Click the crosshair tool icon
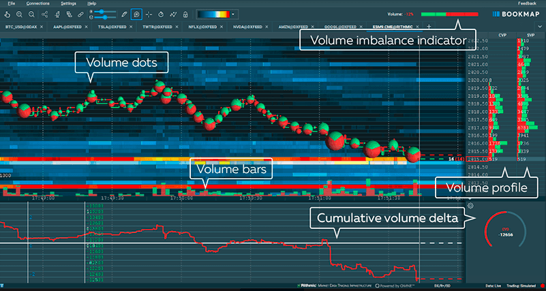 [149, 14]
